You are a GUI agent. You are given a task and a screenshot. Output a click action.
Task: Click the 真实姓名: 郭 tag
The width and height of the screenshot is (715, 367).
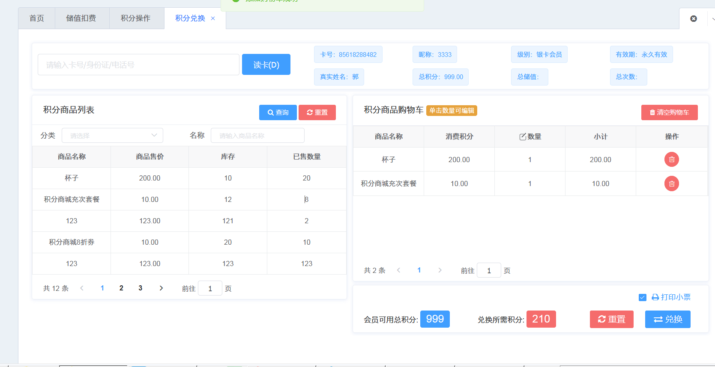pos(339,77)
